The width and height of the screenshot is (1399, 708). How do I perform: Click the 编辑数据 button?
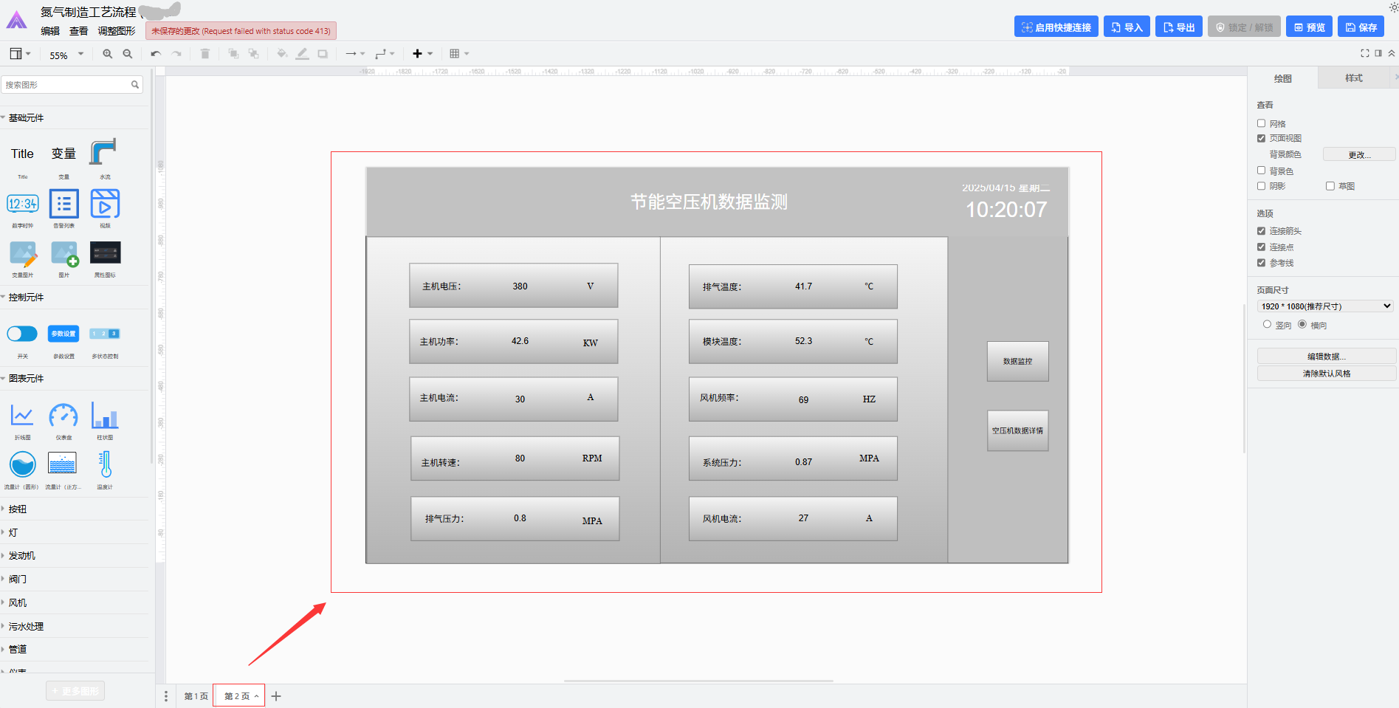coord(1326,357)
